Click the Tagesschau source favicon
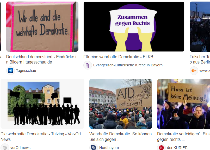 click(10, 71)
